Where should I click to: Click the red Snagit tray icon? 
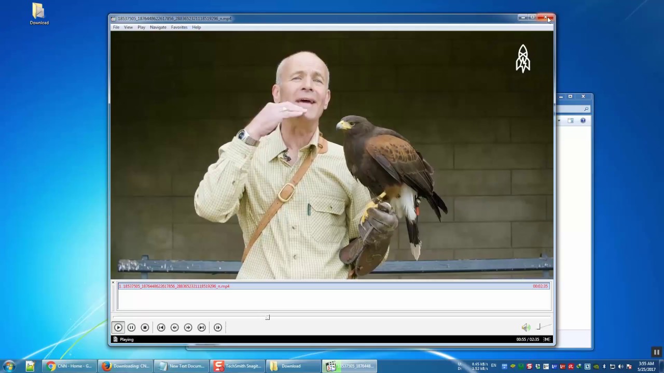point(529,366)
